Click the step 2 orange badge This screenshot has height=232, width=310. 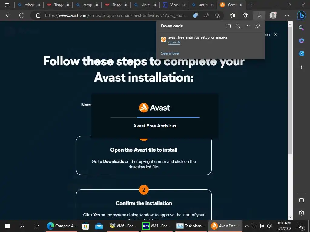(144, 190)
